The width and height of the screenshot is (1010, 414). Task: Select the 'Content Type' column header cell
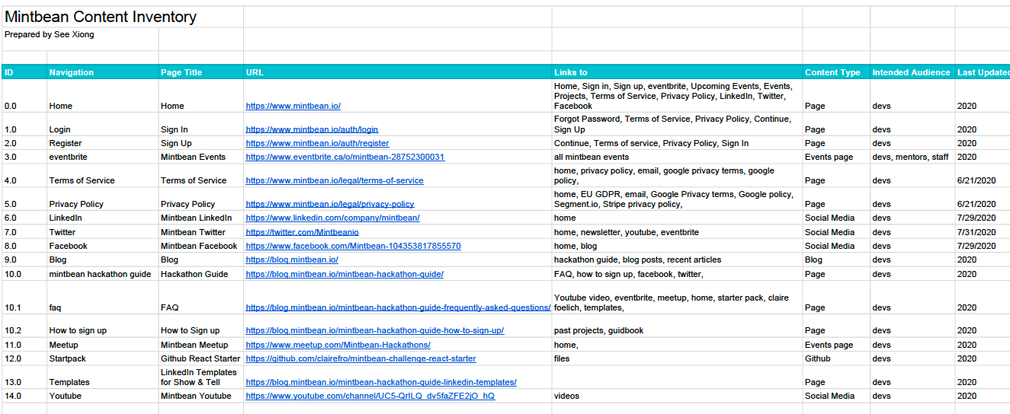tap(836, 72)
